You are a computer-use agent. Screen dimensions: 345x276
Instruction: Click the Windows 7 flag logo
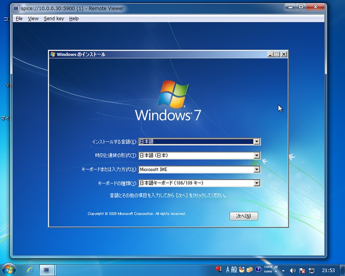coord(173,94)
